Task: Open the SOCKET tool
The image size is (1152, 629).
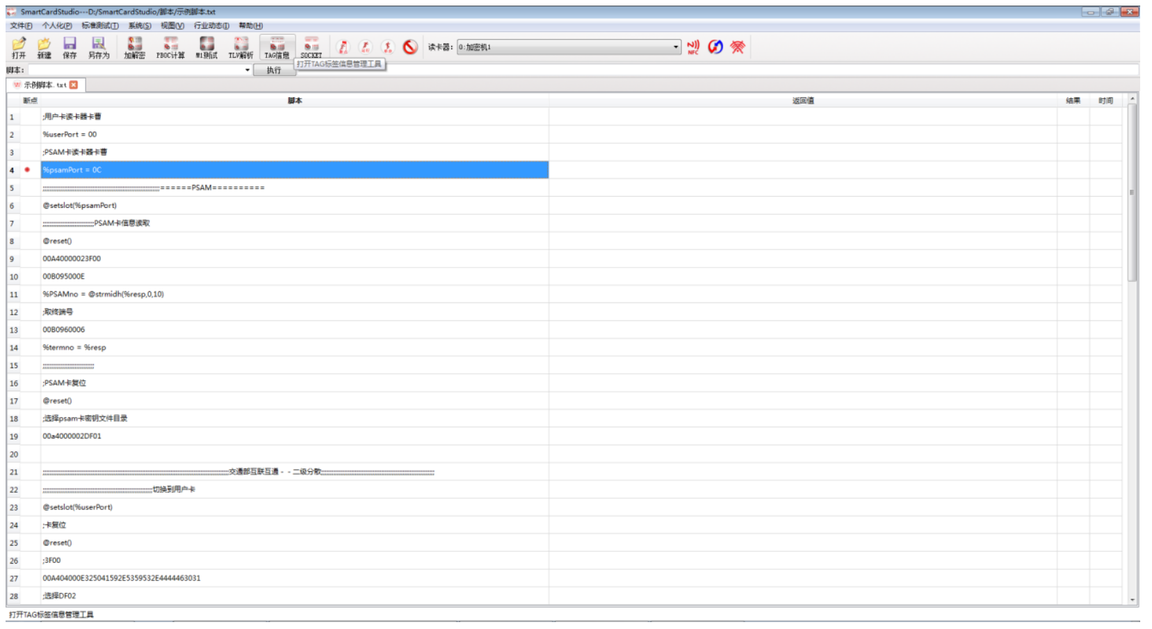Action: (x=311, y=47)
